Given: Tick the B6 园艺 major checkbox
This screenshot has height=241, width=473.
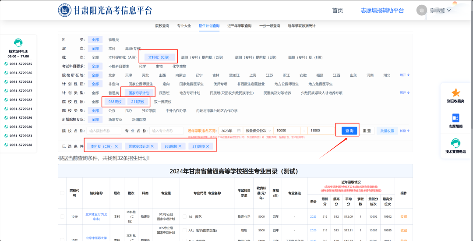Looking at the screenshot, I should pos(185,216).
